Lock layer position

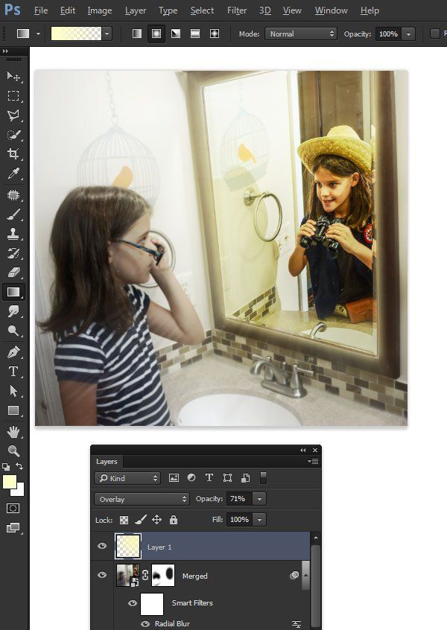(156, 520)
